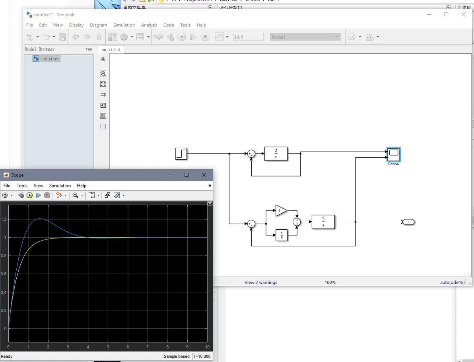
Task: Select the Zoom tool in Scope toolbar
Action: pos(75,196)
